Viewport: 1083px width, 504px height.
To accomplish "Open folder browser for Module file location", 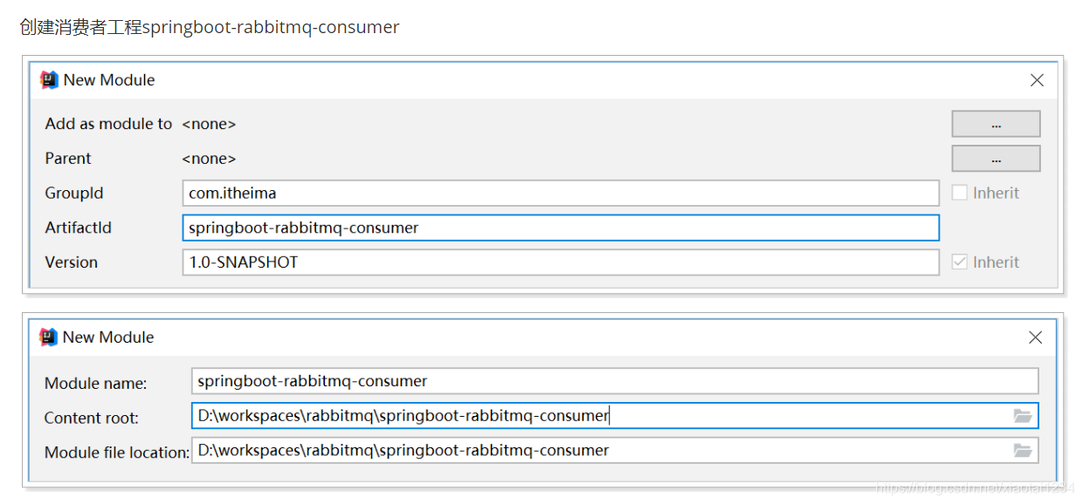I will [1023, 451].
